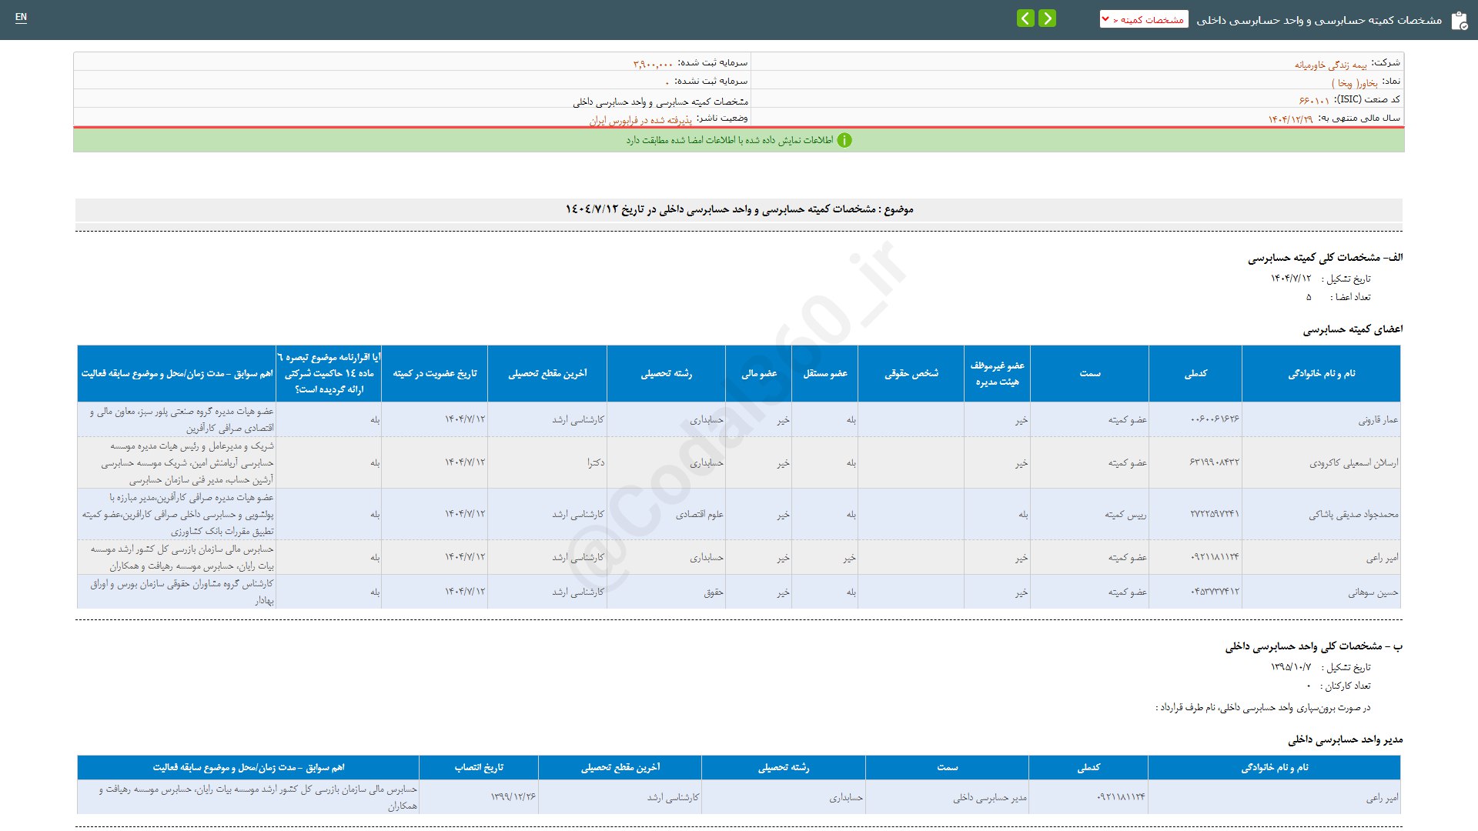Open the مشخصات کمیته dropdown
Screen dimensions: 1478x831
coord(1144,19)
